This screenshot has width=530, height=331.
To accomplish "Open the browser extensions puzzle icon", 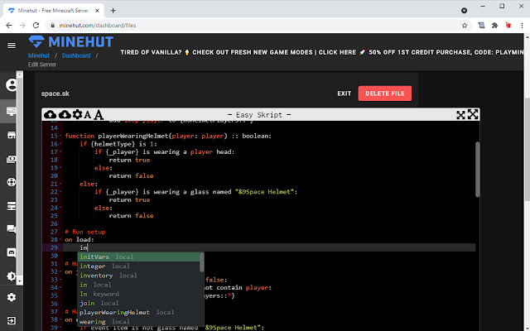I will [495, 26].
